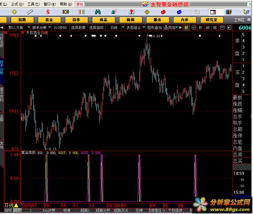Click the 基金 button

tap(49, 20)
